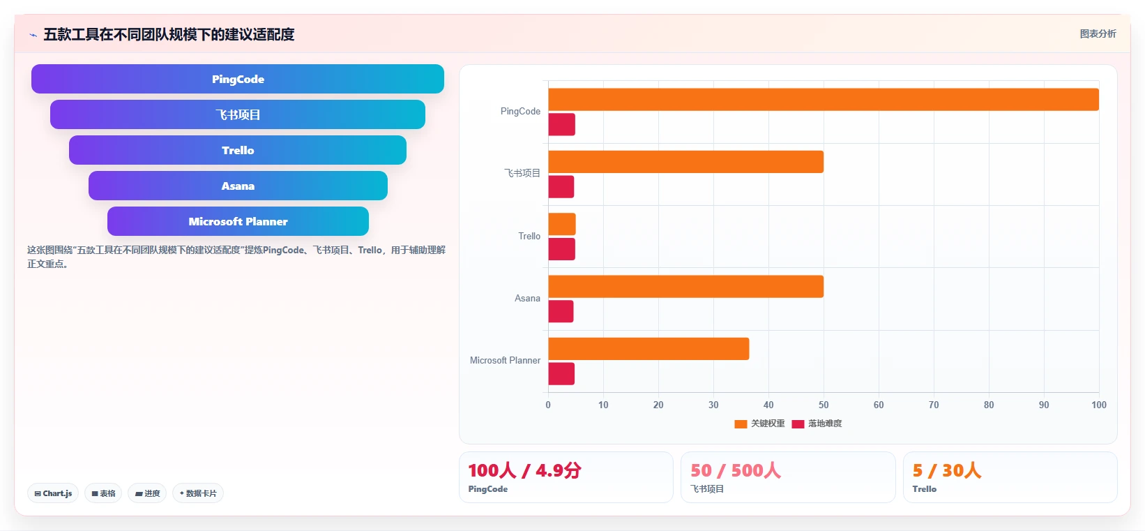
Task: Click the Trello y-axis label
Action: click(x=529, y=236)
